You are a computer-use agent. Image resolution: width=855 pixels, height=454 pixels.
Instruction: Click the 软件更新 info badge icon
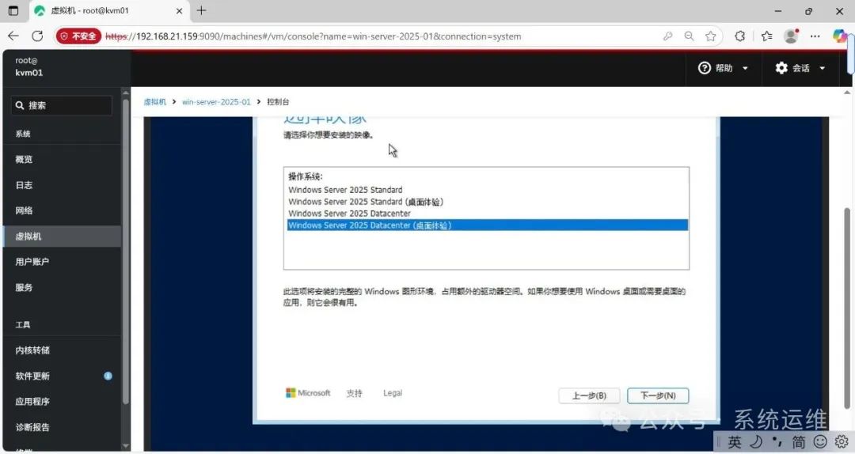[108, 376]
